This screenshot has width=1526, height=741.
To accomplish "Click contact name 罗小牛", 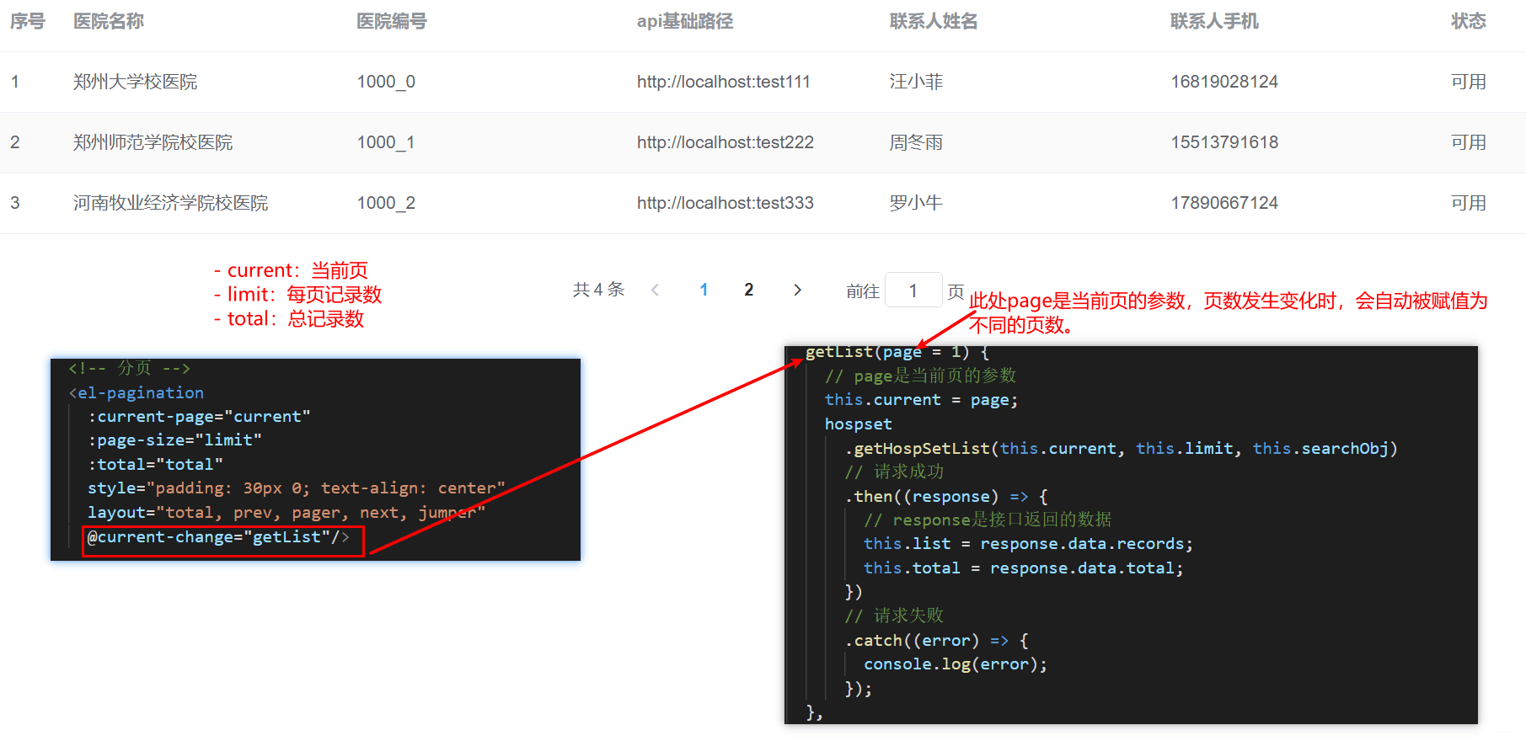I will coord(916,203).
